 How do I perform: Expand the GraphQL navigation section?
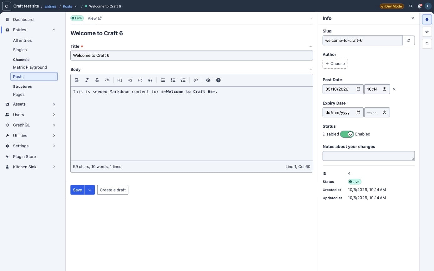coord(54,125)
